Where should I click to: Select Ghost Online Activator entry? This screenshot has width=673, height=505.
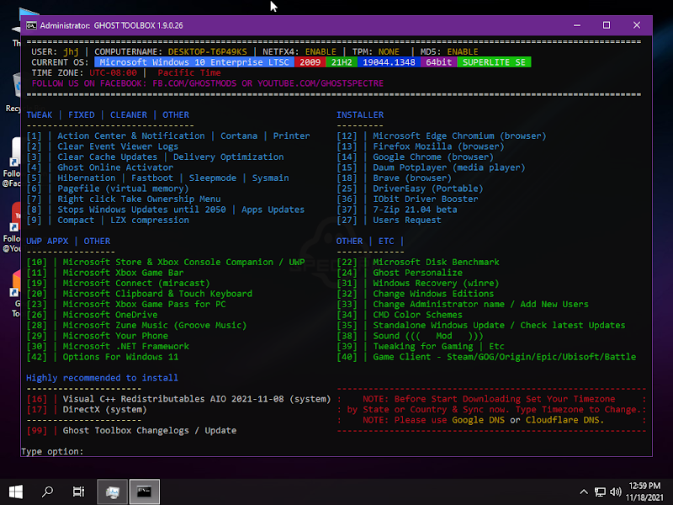[115, 167]
